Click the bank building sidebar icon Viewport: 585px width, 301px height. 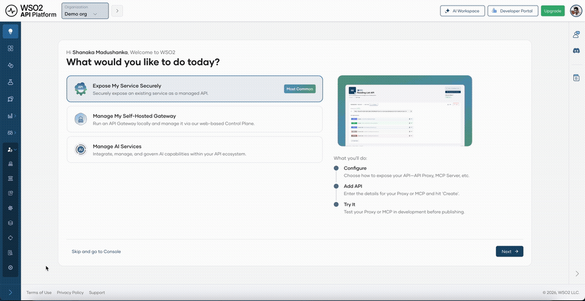10,178
